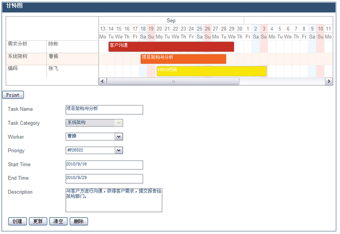Viewport: 340px width, 234px height.
Task: Open the Task Category dropdown
Action: pos(94,123)
